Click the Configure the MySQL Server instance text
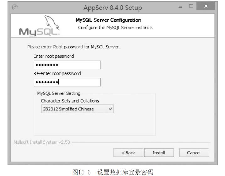 [116, 28]
